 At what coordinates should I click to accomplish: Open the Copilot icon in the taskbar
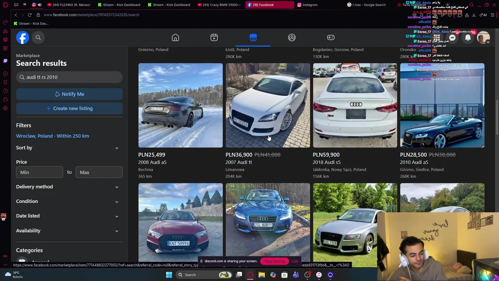[273, 275]
